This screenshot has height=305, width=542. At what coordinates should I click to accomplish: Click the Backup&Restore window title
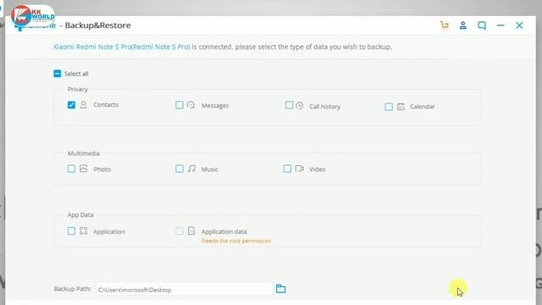(98, 25)
